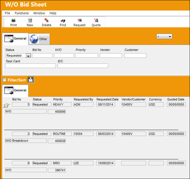Select Bid No 5 cell
Image resolution: width=190 pixels, height=179 pixels.
[x=21, y=104]
